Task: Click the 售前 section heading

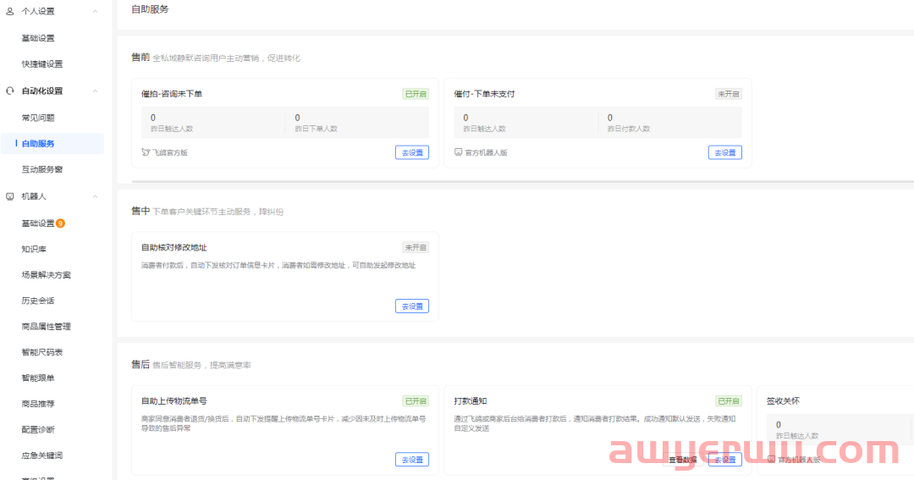Action: coord(140,58)
